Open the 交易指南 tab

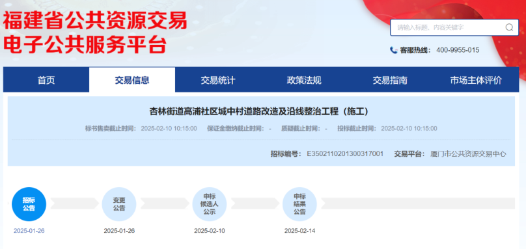coord(390,80)
